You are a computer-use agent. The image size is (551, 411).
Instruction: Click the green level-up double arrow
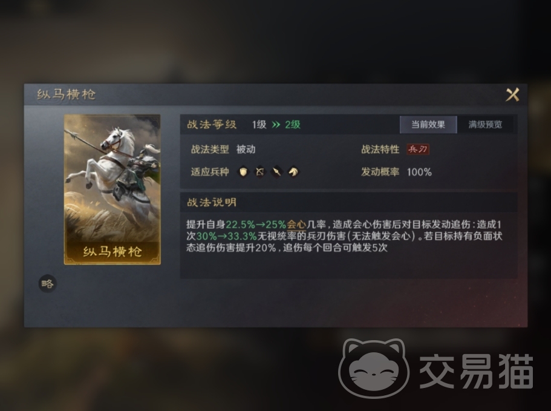[276, 125]
